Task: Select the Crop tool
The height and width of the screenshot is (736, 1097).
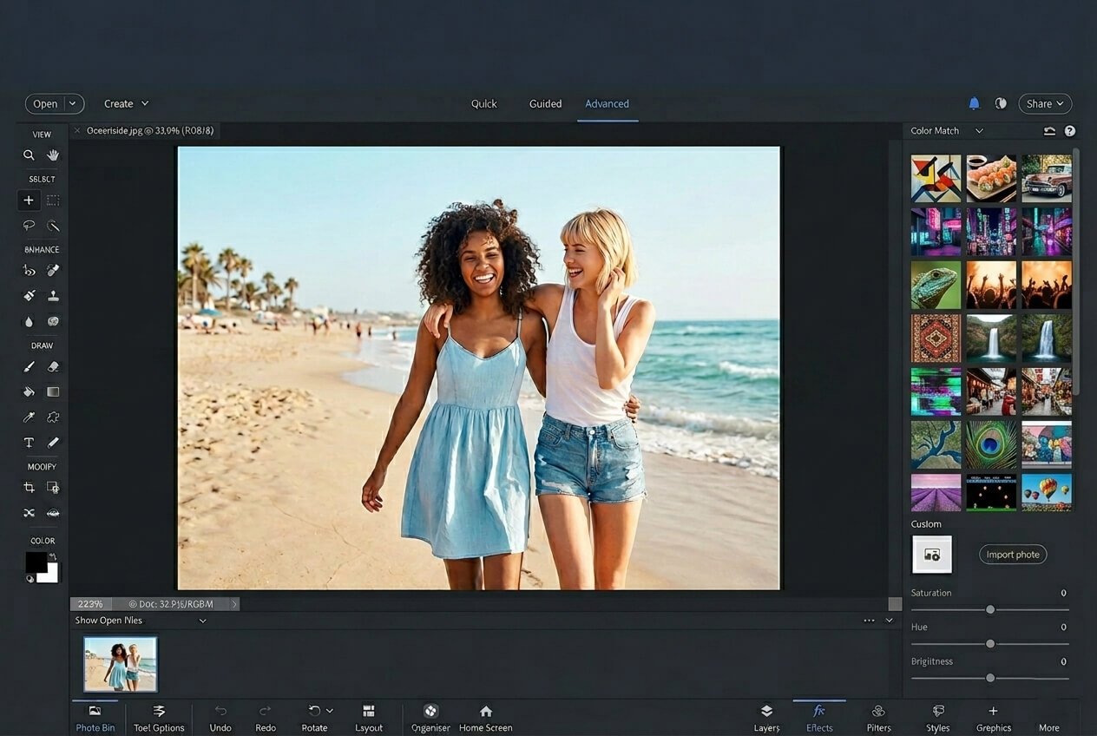Action: (x=29, y=487)
